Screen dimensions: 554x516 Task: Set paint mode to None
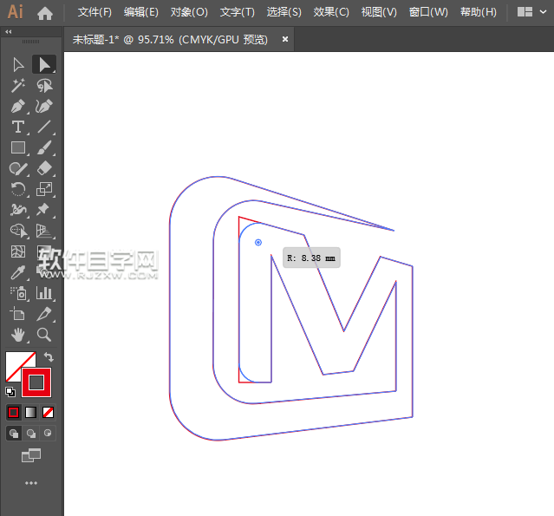tap(49, 412)
